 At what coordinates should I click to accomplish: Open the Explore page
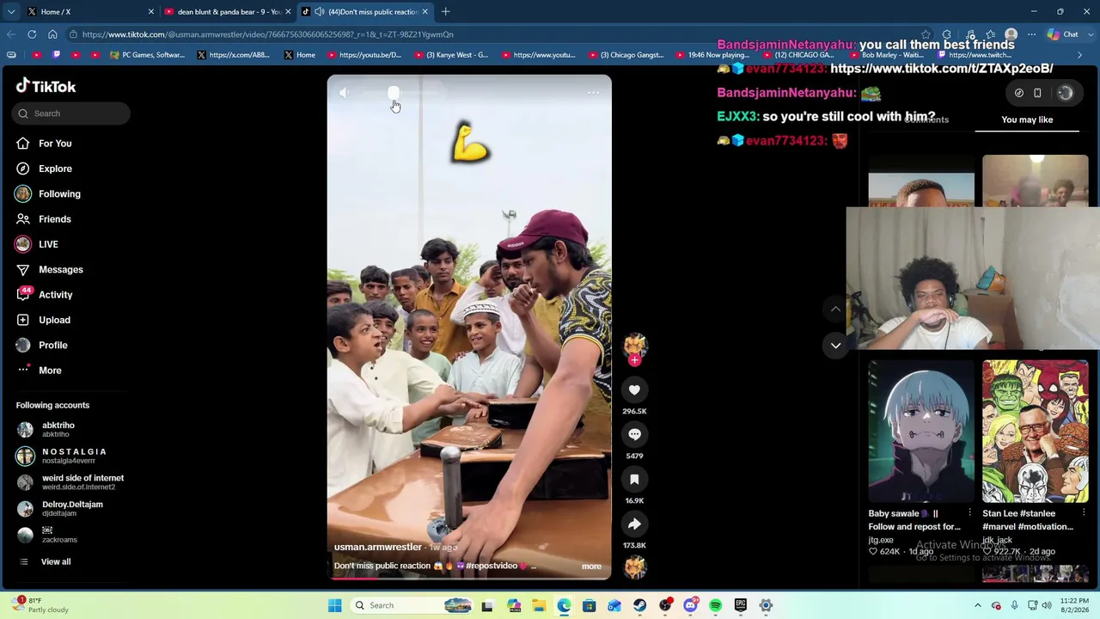pyautogui.click(x=44, y=169)
